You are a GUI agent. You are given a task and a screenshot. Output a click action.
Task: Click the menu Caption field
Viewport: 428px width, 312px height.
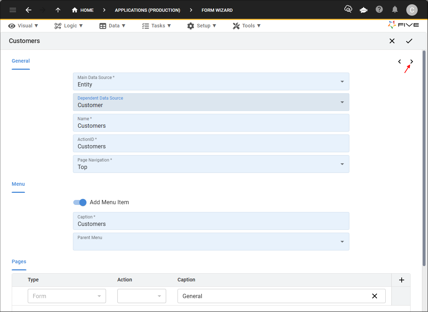point(211,221)
